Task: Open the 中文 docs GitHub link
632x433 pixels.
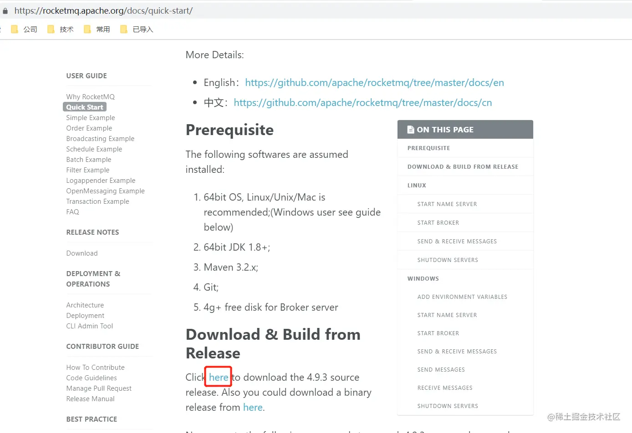Action: pyautogui.click(x=362, y=102)
